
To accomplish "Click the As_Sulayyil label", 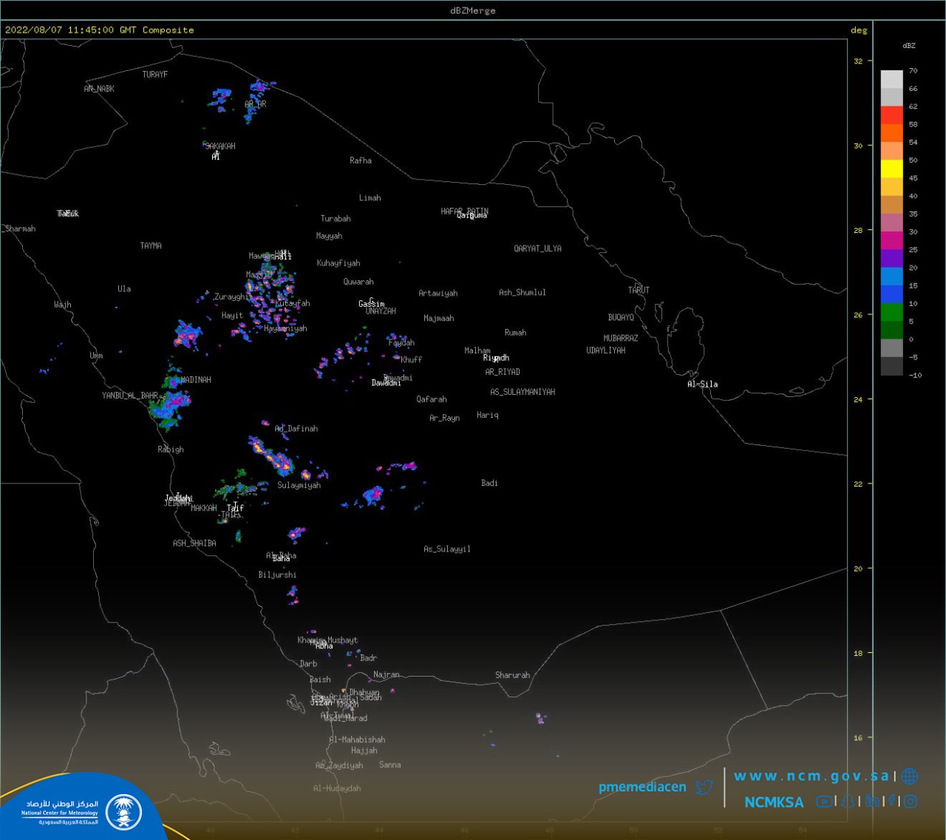I will pos(447,549).
